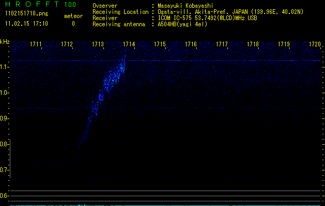Select the 1718 time marker
This screenshot has width=325, height=206.
click(253, 45)
